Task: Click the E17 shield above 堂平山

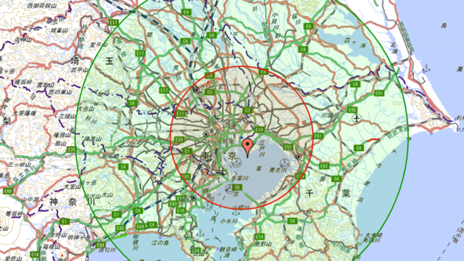Action: [x=113, y=22]
